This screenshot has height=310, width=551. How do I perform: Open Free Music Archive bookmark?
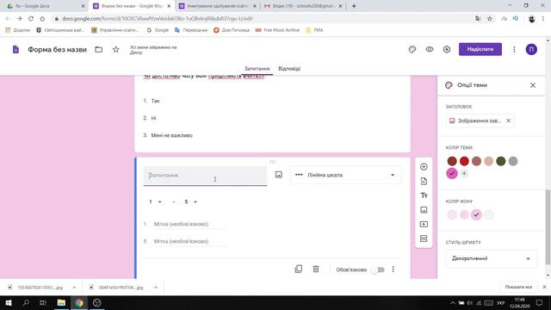277,30
